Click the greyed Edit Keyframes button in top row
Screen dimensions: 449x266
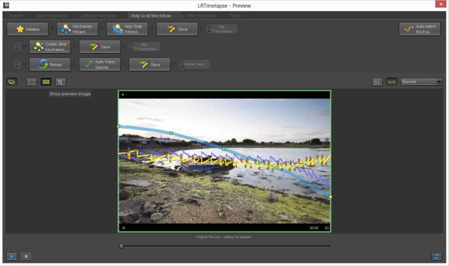[x=222, y=29]
